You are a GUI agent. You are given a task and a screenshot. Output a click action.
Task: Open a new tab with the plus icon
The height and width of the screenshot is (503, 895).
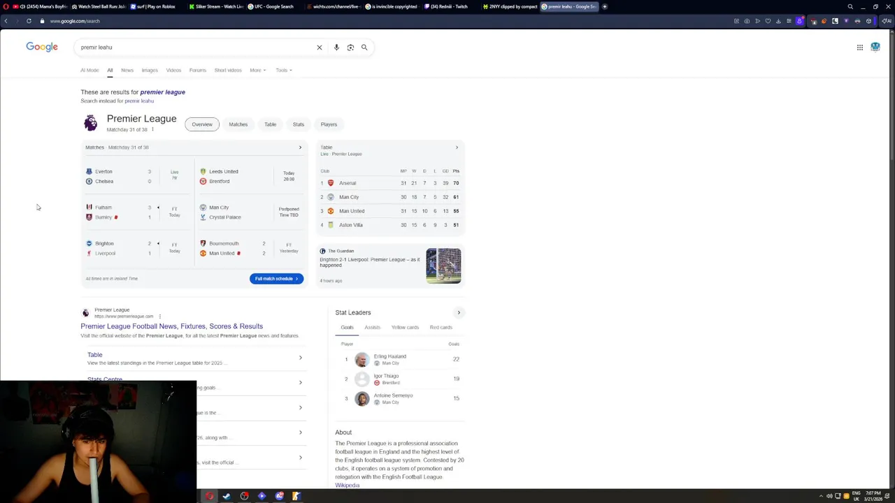pos(605,6)
